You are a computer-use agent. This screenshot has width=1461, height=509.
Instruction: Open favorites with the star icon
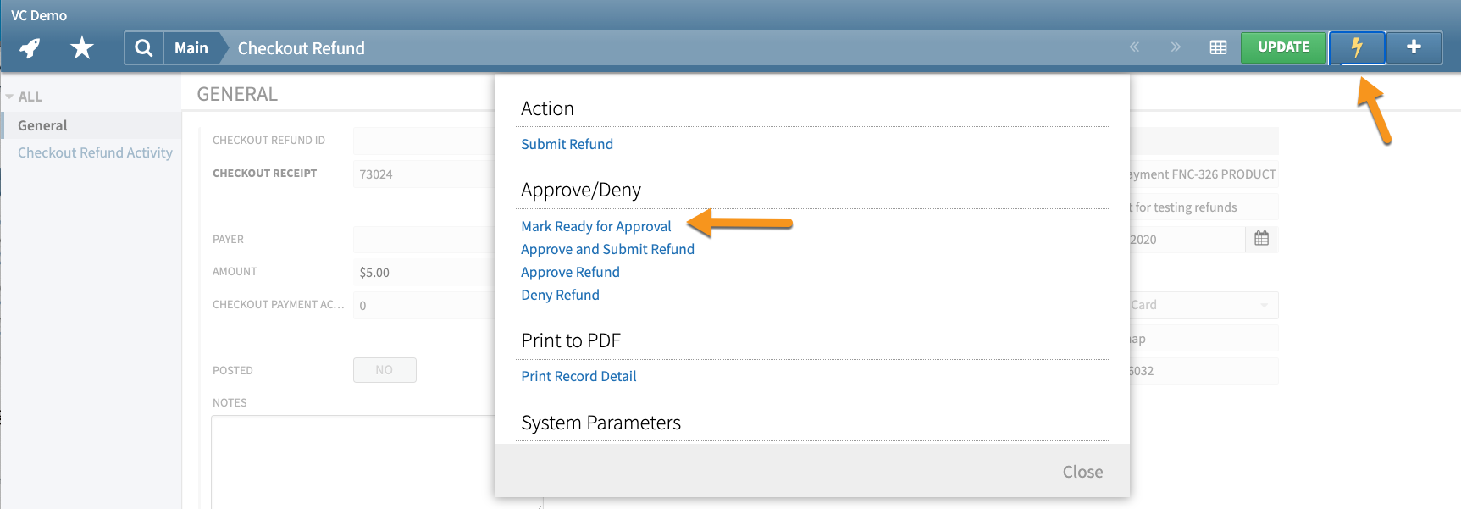click(x=82, y=48)
